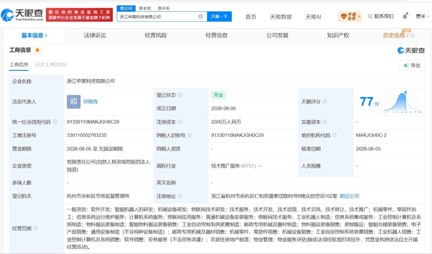The image size is (432, 254).
Task: Click the company name search input field
Action: coord(158,16)
